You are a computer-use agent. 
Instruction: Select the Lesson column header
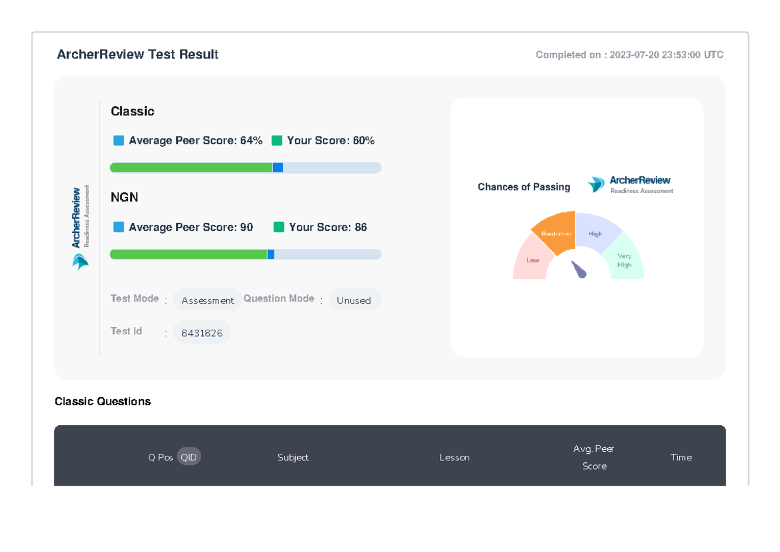(454, 457)
